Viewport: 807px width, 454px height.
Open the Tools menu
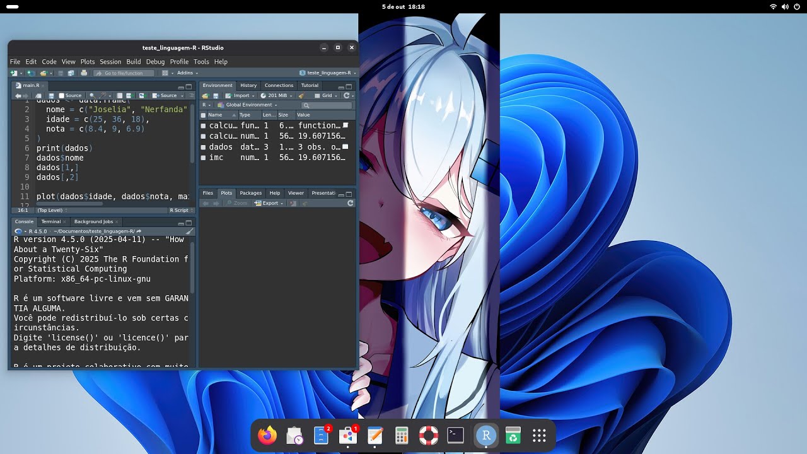pyautogui.click(x=201, y=62)
